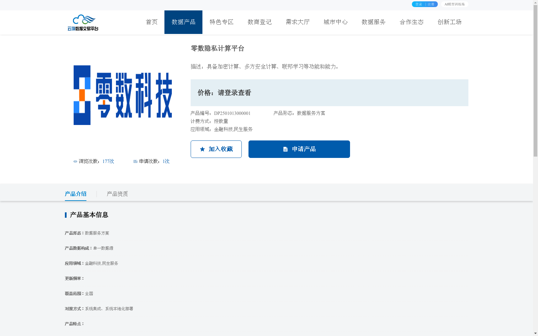Viewport: 538px width, 336px height.
Task: Click the 零数科技 product image
Action: (123, 95)
